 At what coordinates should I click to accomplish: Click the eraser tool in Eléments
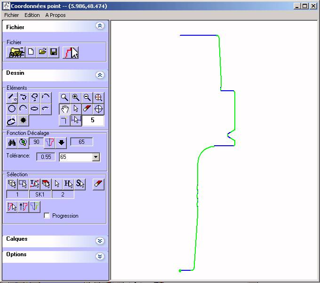point(87,109)
